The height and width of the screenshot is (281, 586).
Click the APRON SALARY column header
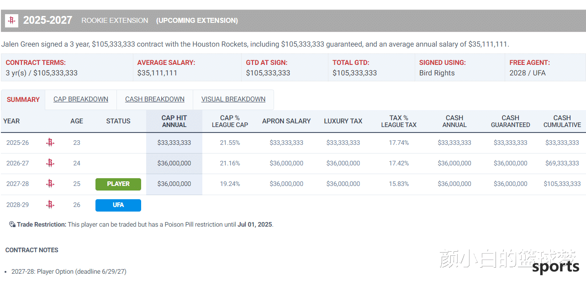coord(286,121)
